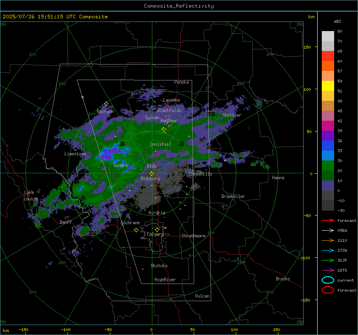Click the Olds label
Screen dimensions: 358x335
coord(152,166)
